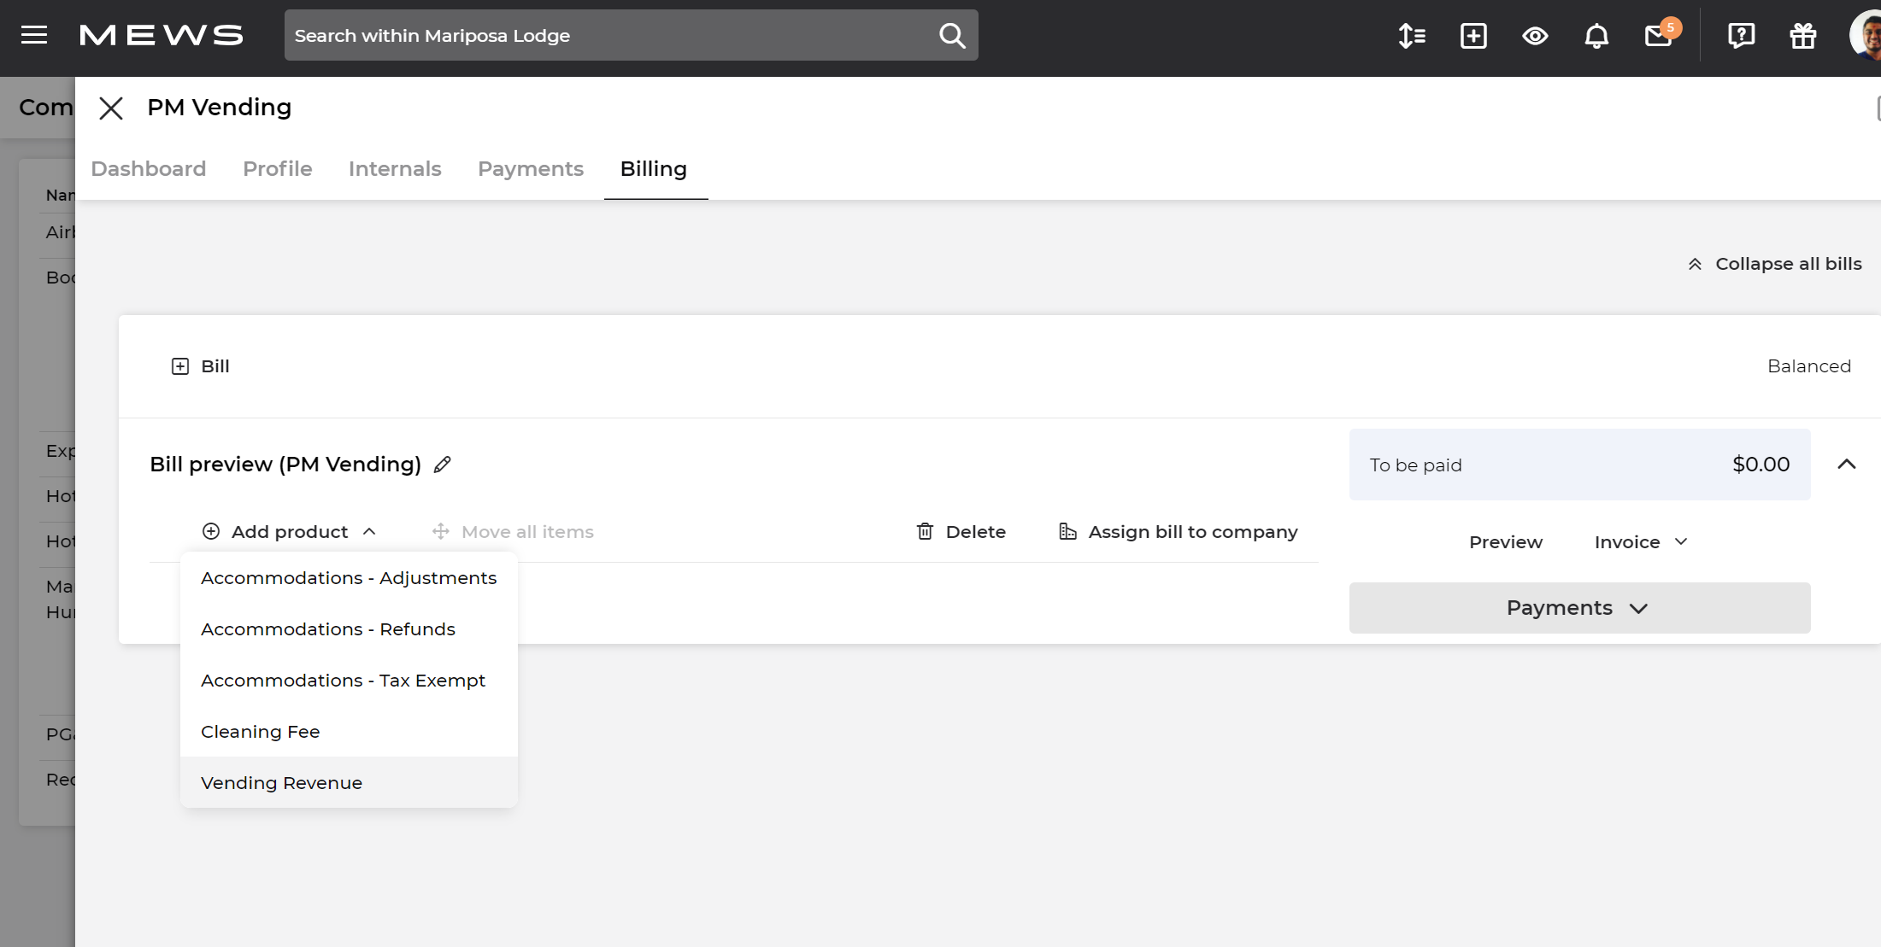
Task: Click the new reservation plus icon
Action: coord(1473,36)
